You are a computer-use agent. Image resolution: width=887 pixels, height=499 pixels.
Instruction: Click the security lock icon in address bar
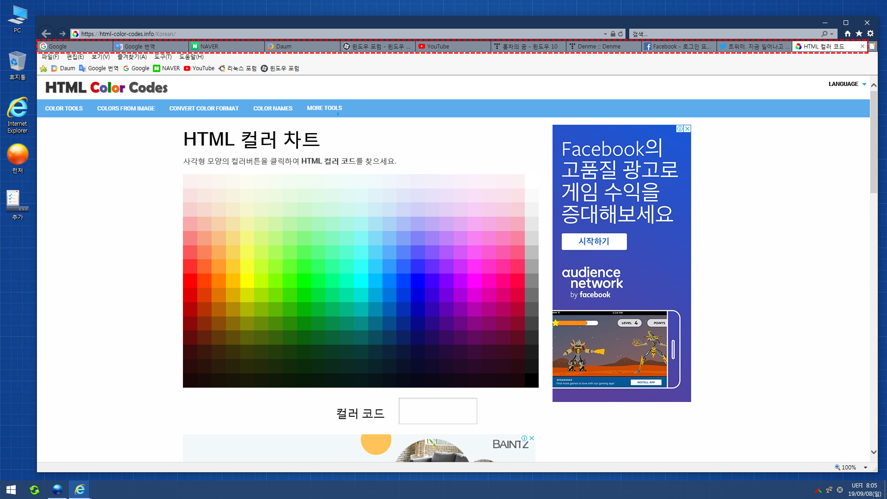613,34
